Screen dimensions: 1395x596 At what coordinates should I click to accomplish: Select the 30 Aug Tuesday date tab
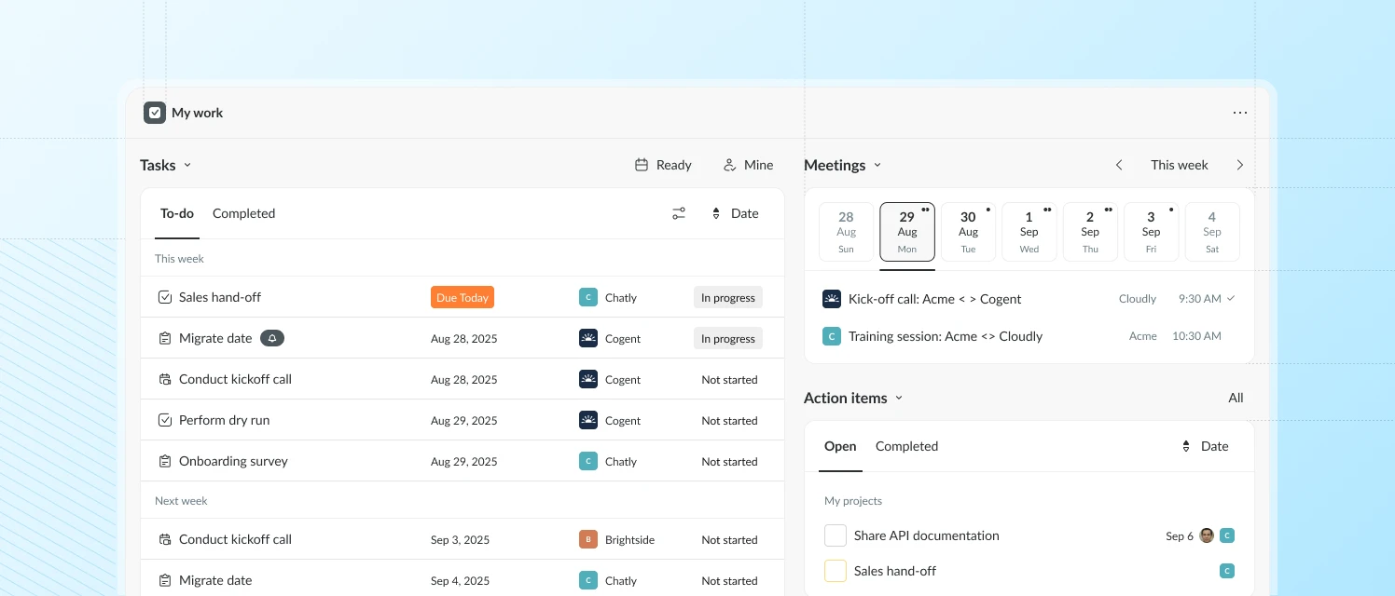[x=968, y=232]
